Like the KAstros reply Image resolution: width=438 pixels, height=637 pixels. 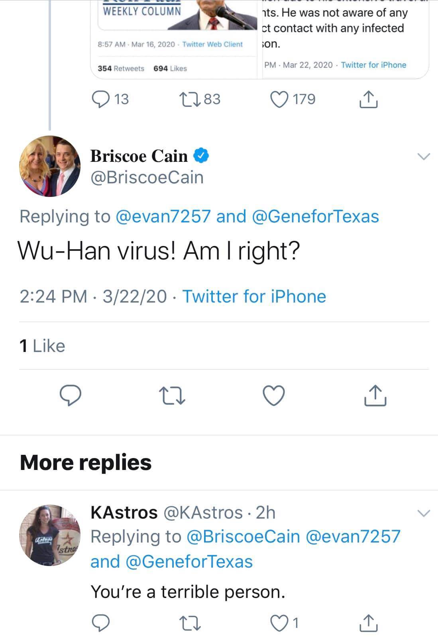coord(279,623)
